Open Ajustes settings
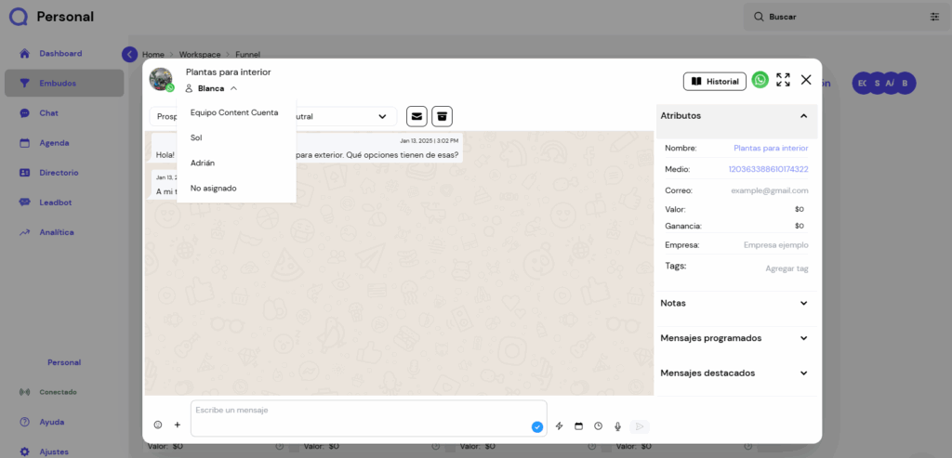 [53, 451]
